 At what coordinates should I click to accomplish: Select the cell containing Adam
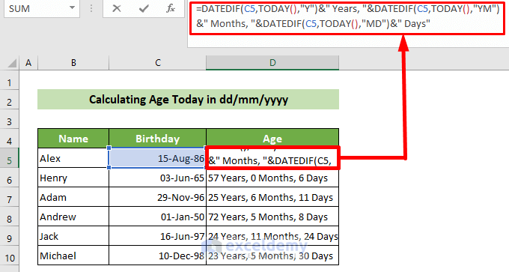coord(73,197)
